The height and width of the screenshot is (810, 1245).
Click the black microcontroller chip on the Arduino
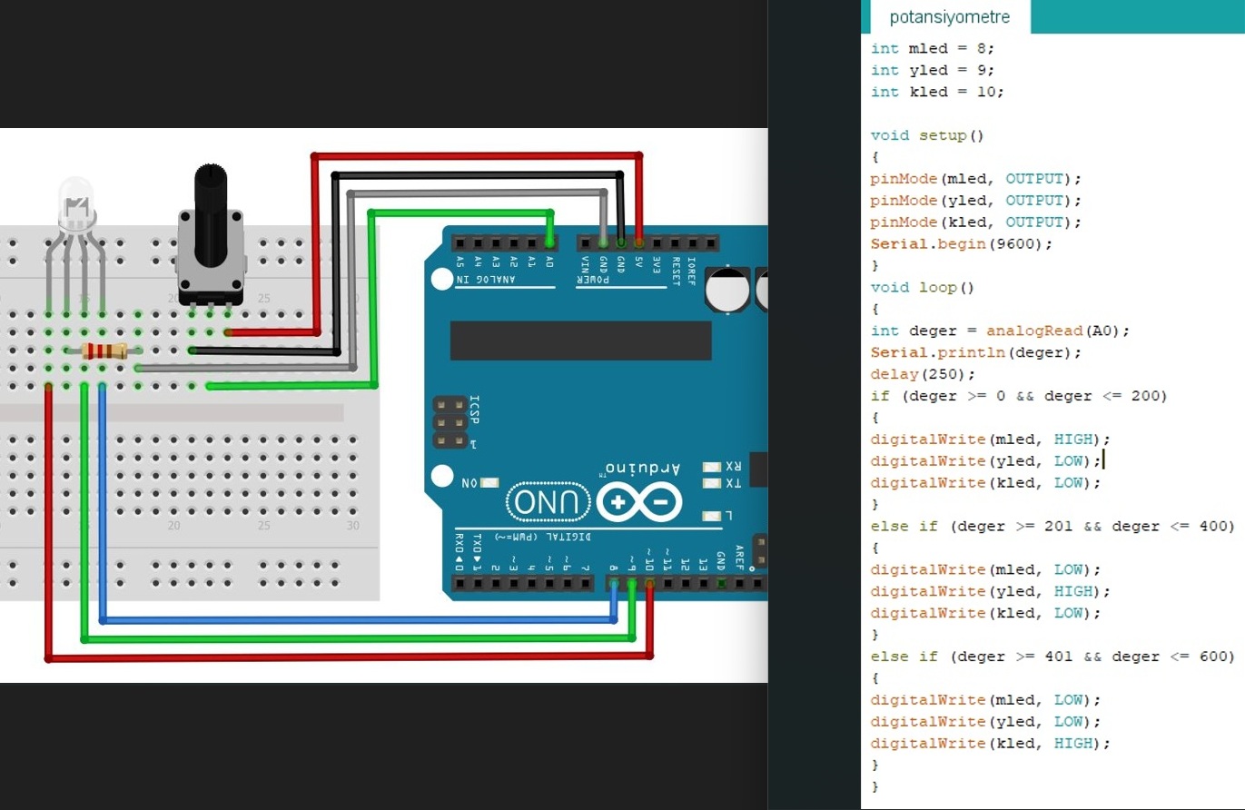point(581,341)
